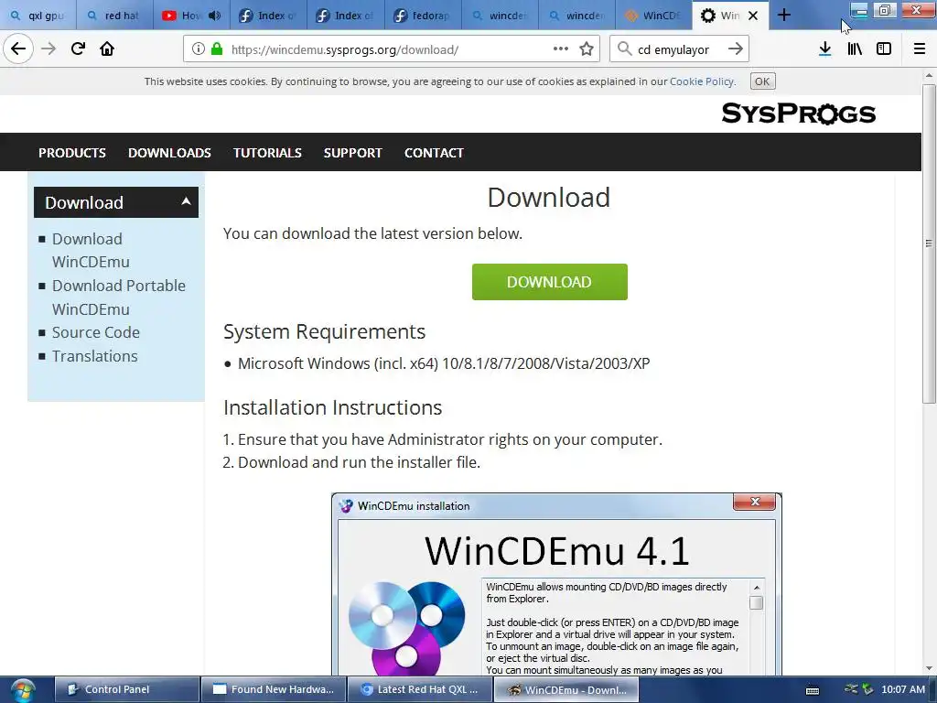Open the Library bookshelf icon

click(855, 49)
